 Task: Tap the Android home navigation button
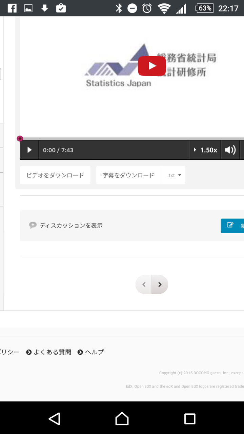pyautogui.click(x=122, y=419)
